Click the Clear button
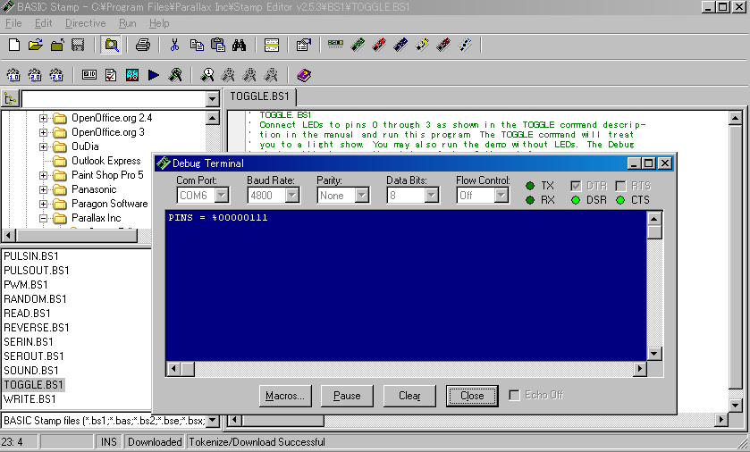The width and height of the screenshot is (750, 452). click(x=409, y=396)
